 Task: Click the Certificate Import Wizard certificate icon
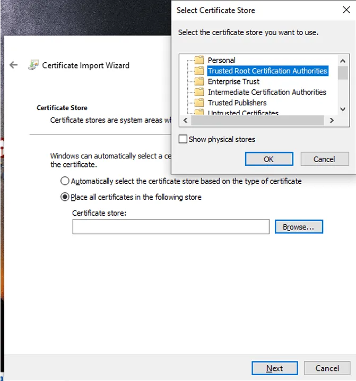tap(33, 65)
